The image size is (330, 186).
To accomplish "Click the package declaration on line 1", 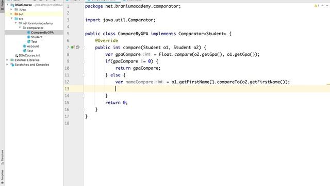I will 133,6.
